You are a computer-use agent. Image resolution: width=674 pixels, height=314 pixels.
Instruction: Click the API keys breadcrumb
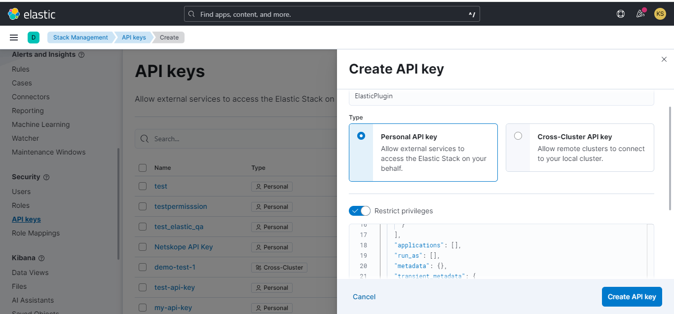tap(134, 38)
